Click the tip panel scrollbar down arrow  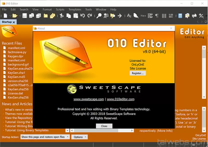pos(204,130)
